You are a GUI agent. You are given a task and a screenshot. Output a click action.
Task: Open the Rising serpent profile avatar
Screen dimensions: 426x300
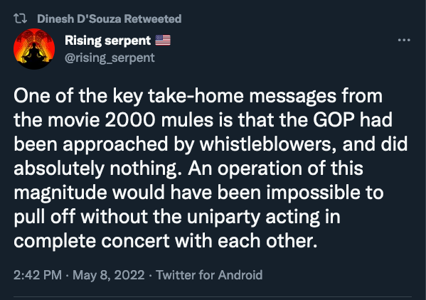point(34,49)
